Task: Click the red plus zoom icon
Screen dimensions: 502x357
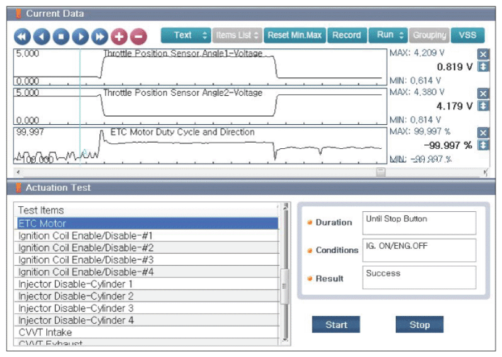Action: pyautogui.click(x=119, y=36)
